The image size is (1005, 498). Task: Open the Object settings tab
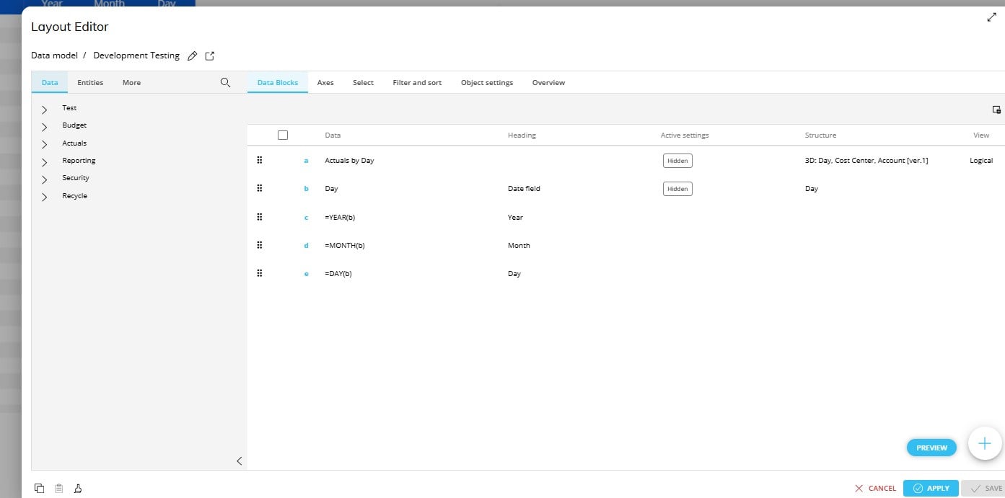pyautogui.click(x=487, y=83)
